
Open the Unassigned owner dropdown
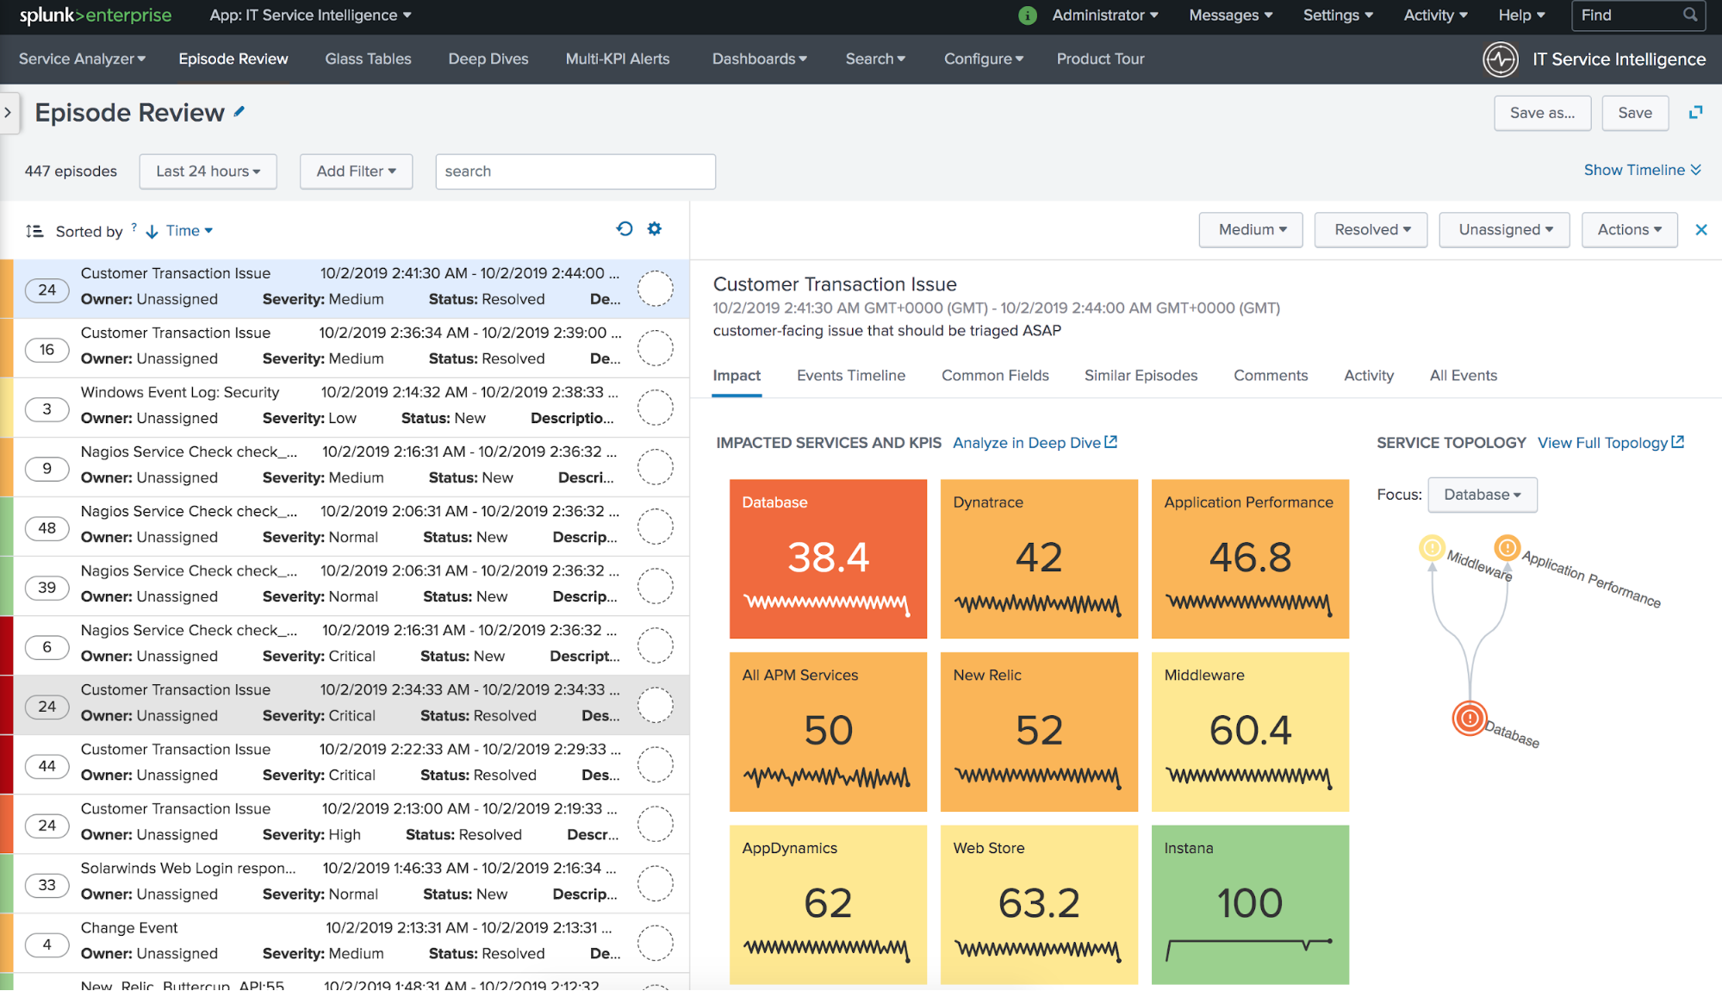point(1504,230)
